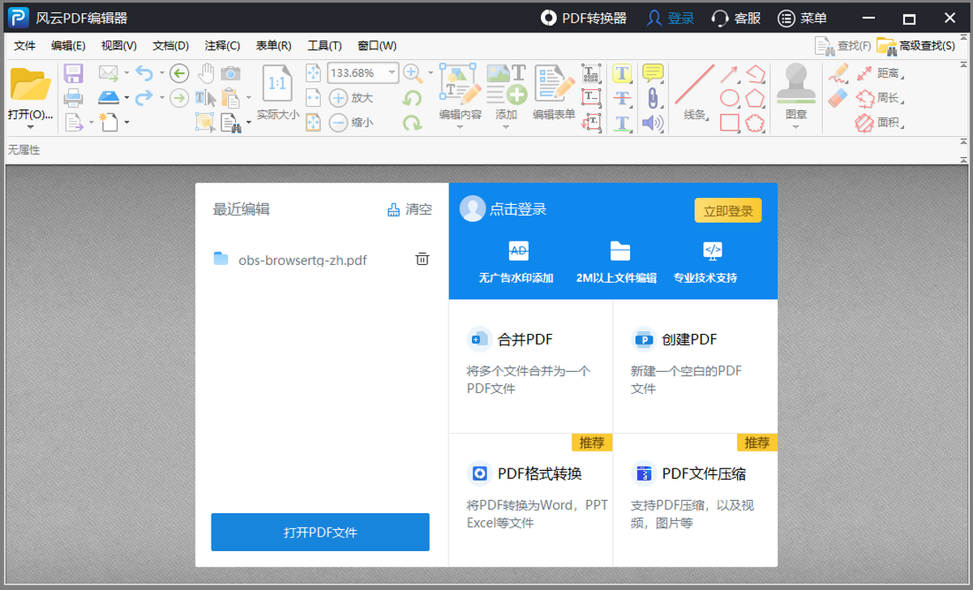Open the 注释(C) menu
973x590 pixels.
[x=222, y=45]
